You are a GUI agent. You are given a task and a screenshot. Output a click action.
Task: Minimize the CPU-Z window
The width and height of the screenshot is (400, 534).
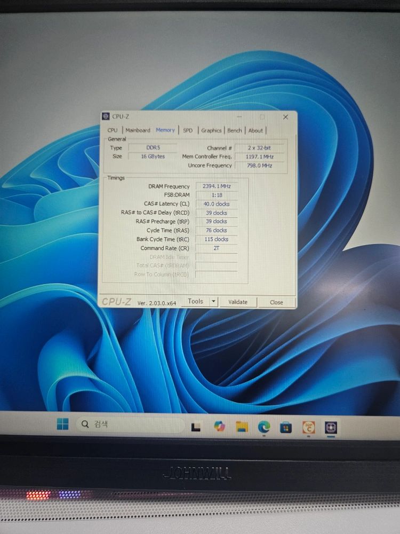click(239, 117)
